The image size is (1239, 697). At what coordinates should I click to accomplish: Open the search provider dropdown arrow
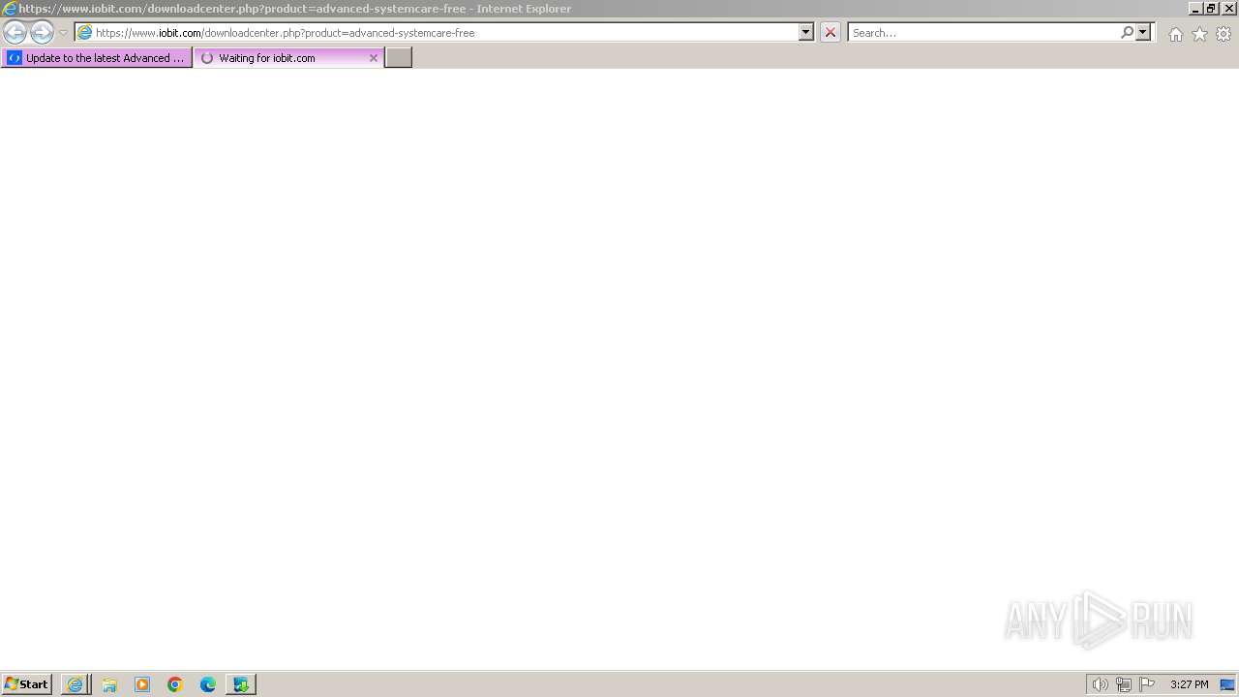click(x=1143, y=32)
